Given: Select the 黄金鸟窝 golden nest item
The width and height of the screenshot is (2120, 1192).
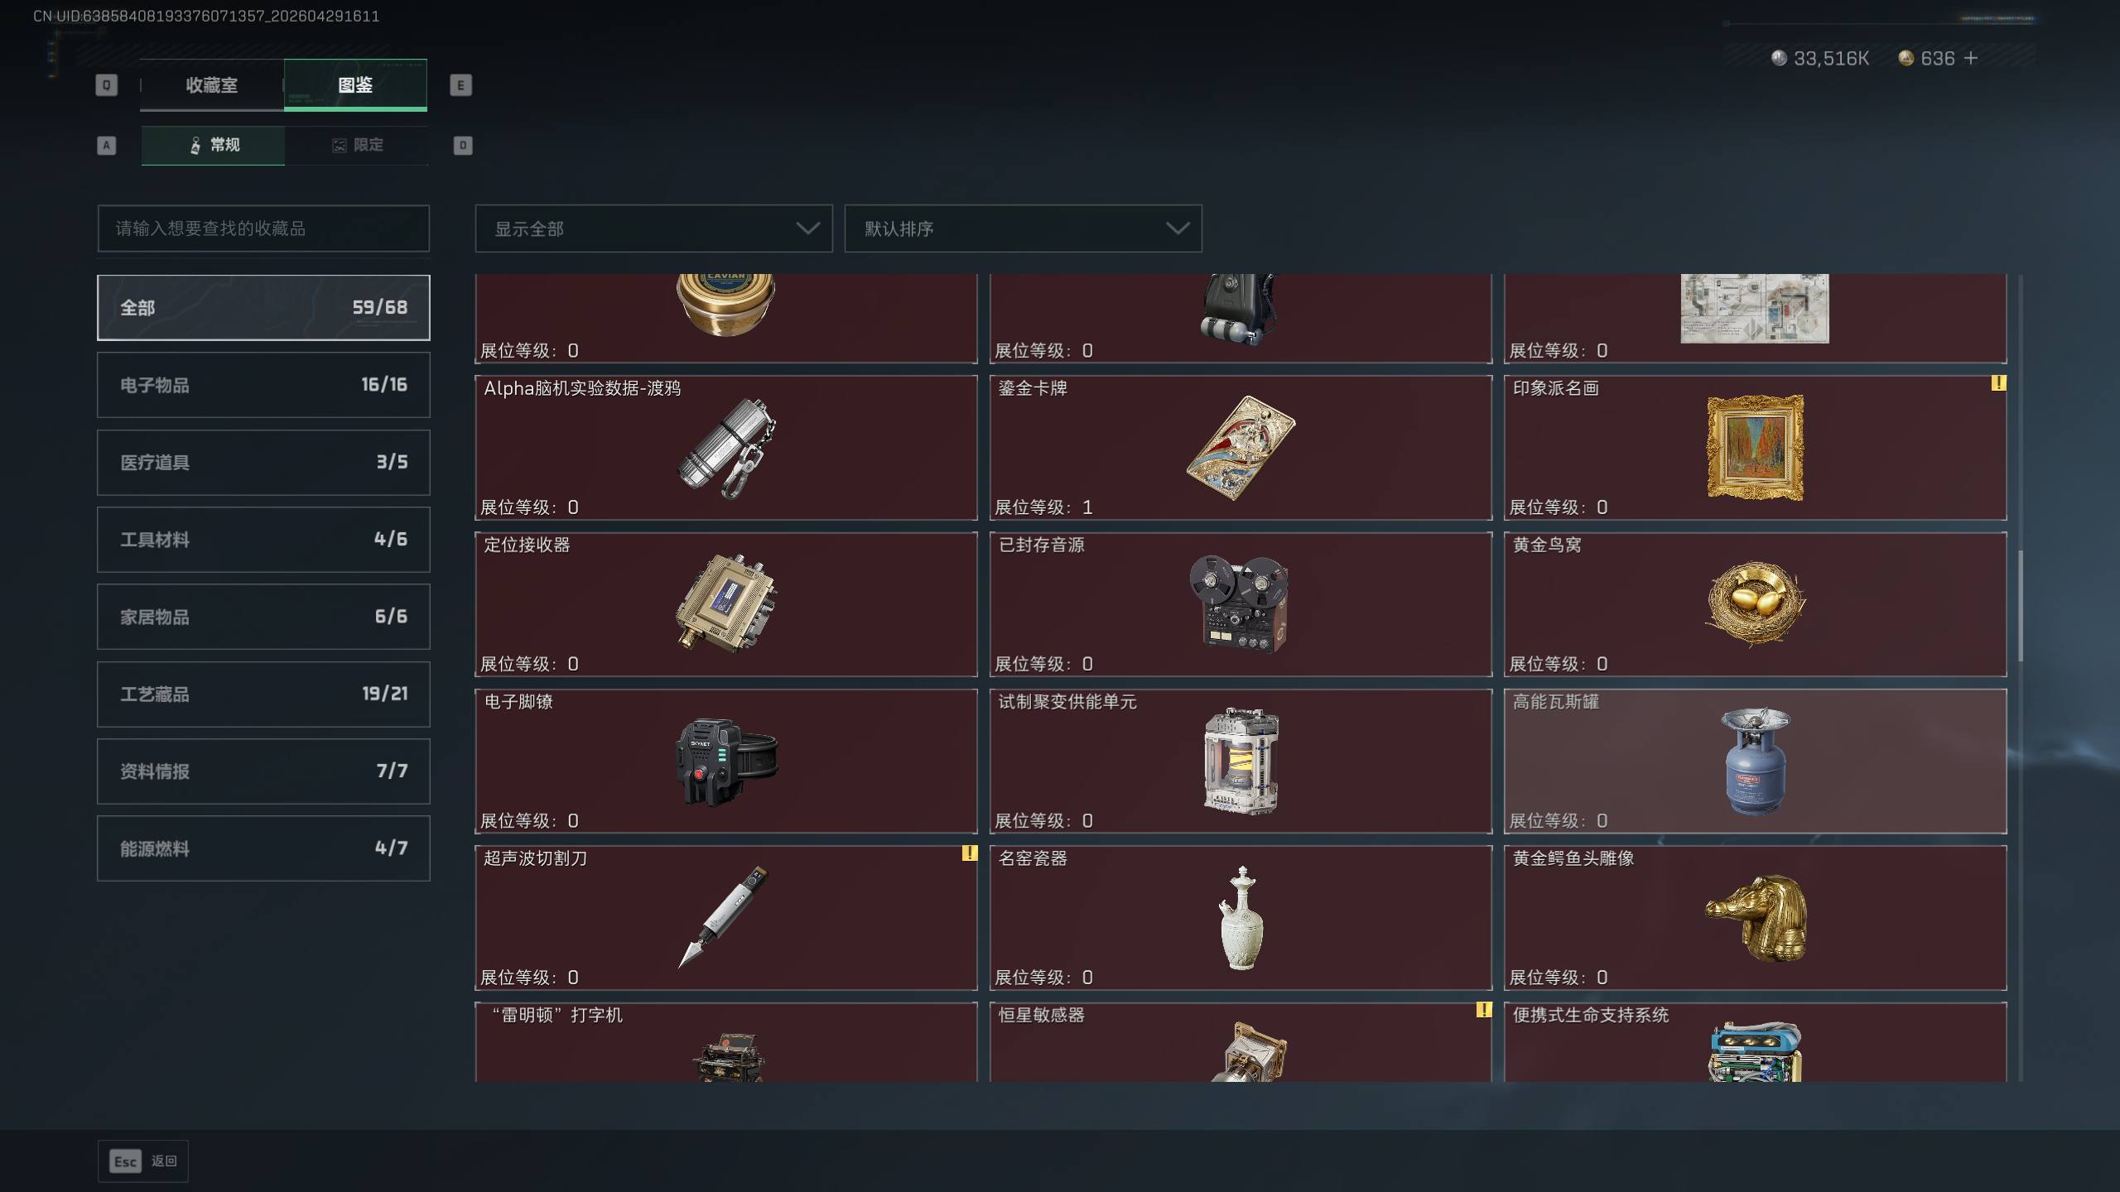Looking at the screenshot, I should point(1755,604).
